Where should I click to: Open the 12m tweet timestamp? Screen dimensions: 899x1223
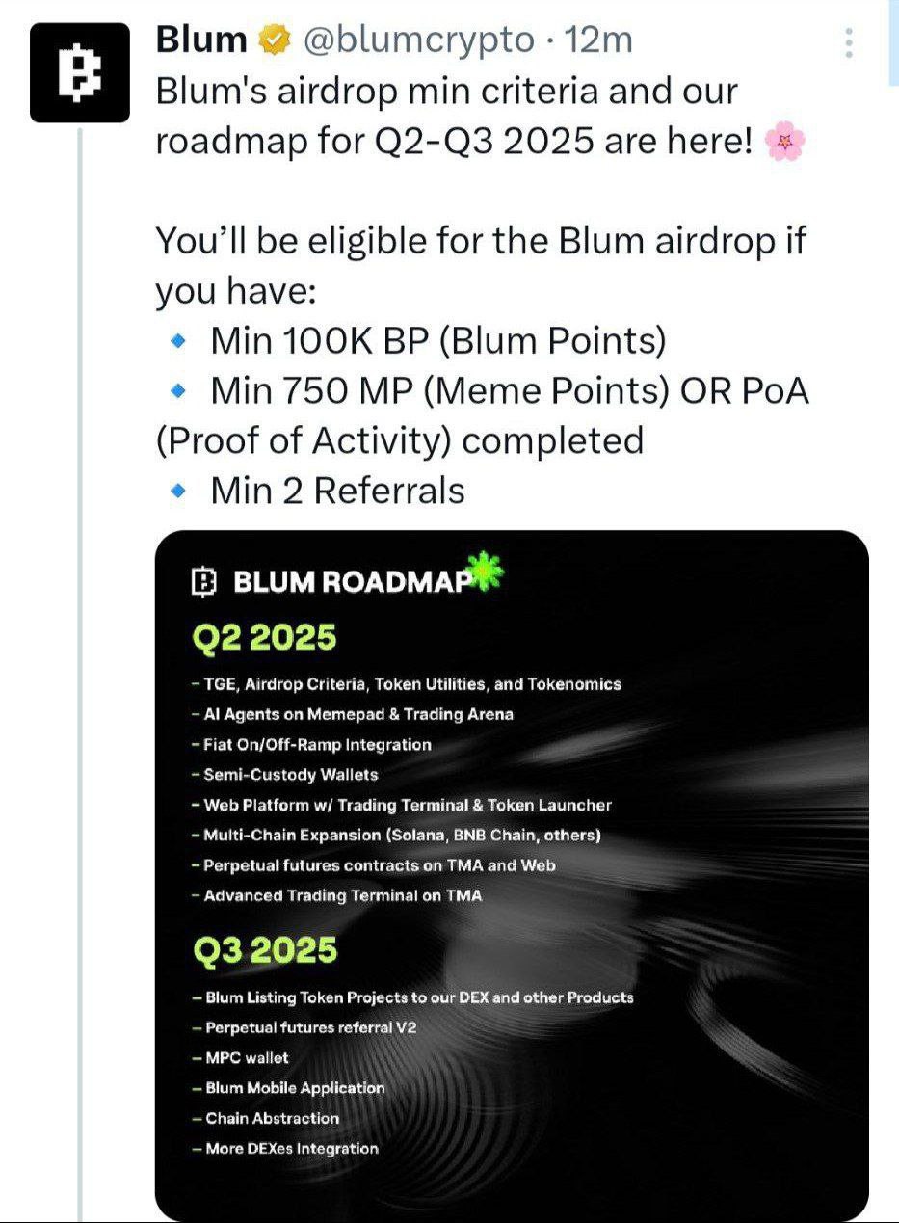[598, 40]
